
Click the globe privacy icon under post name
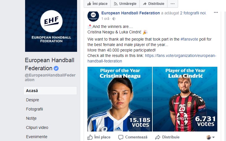click(113, 19)
